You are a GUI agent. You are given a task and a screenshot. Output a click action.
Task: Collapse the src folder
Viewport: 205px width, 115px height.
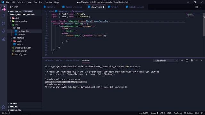pos(24,25)
